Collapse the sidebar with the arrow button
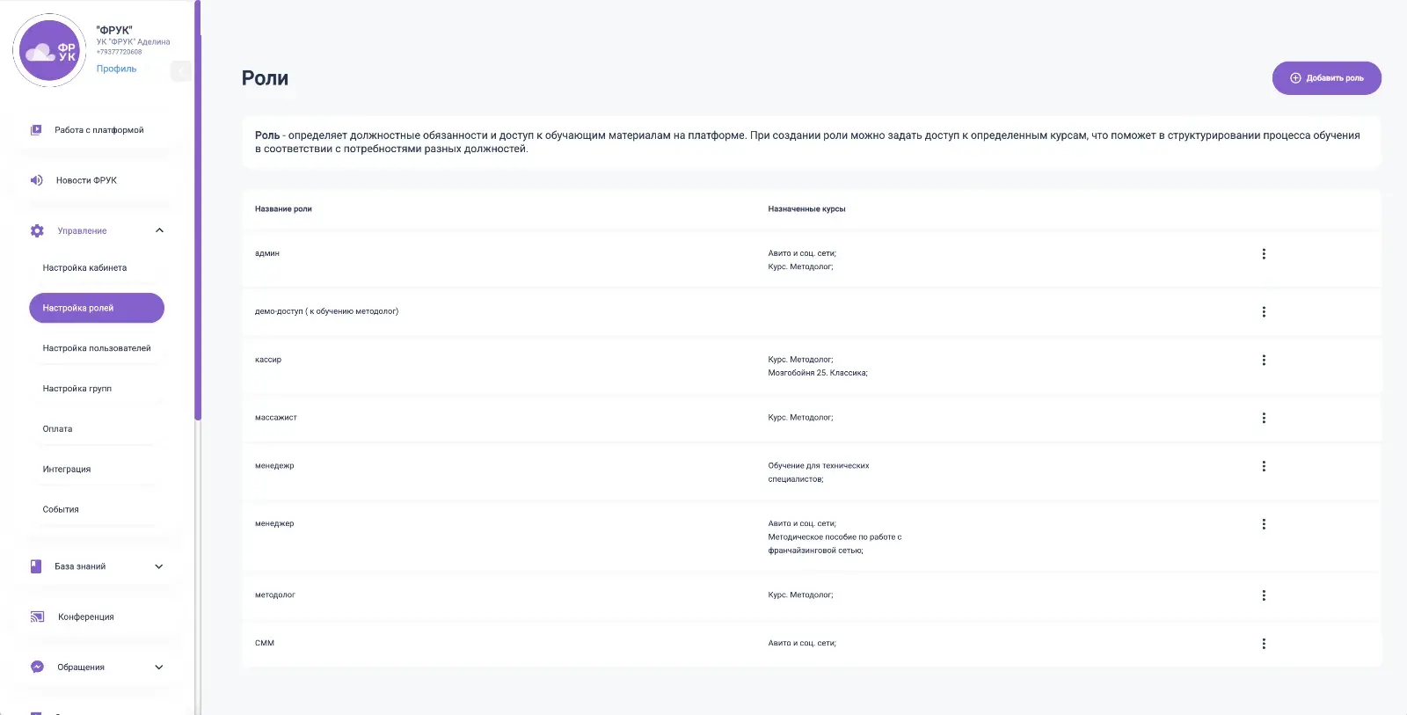The height and width of the screenshot is (715, 1407). (x=180, y=71)
